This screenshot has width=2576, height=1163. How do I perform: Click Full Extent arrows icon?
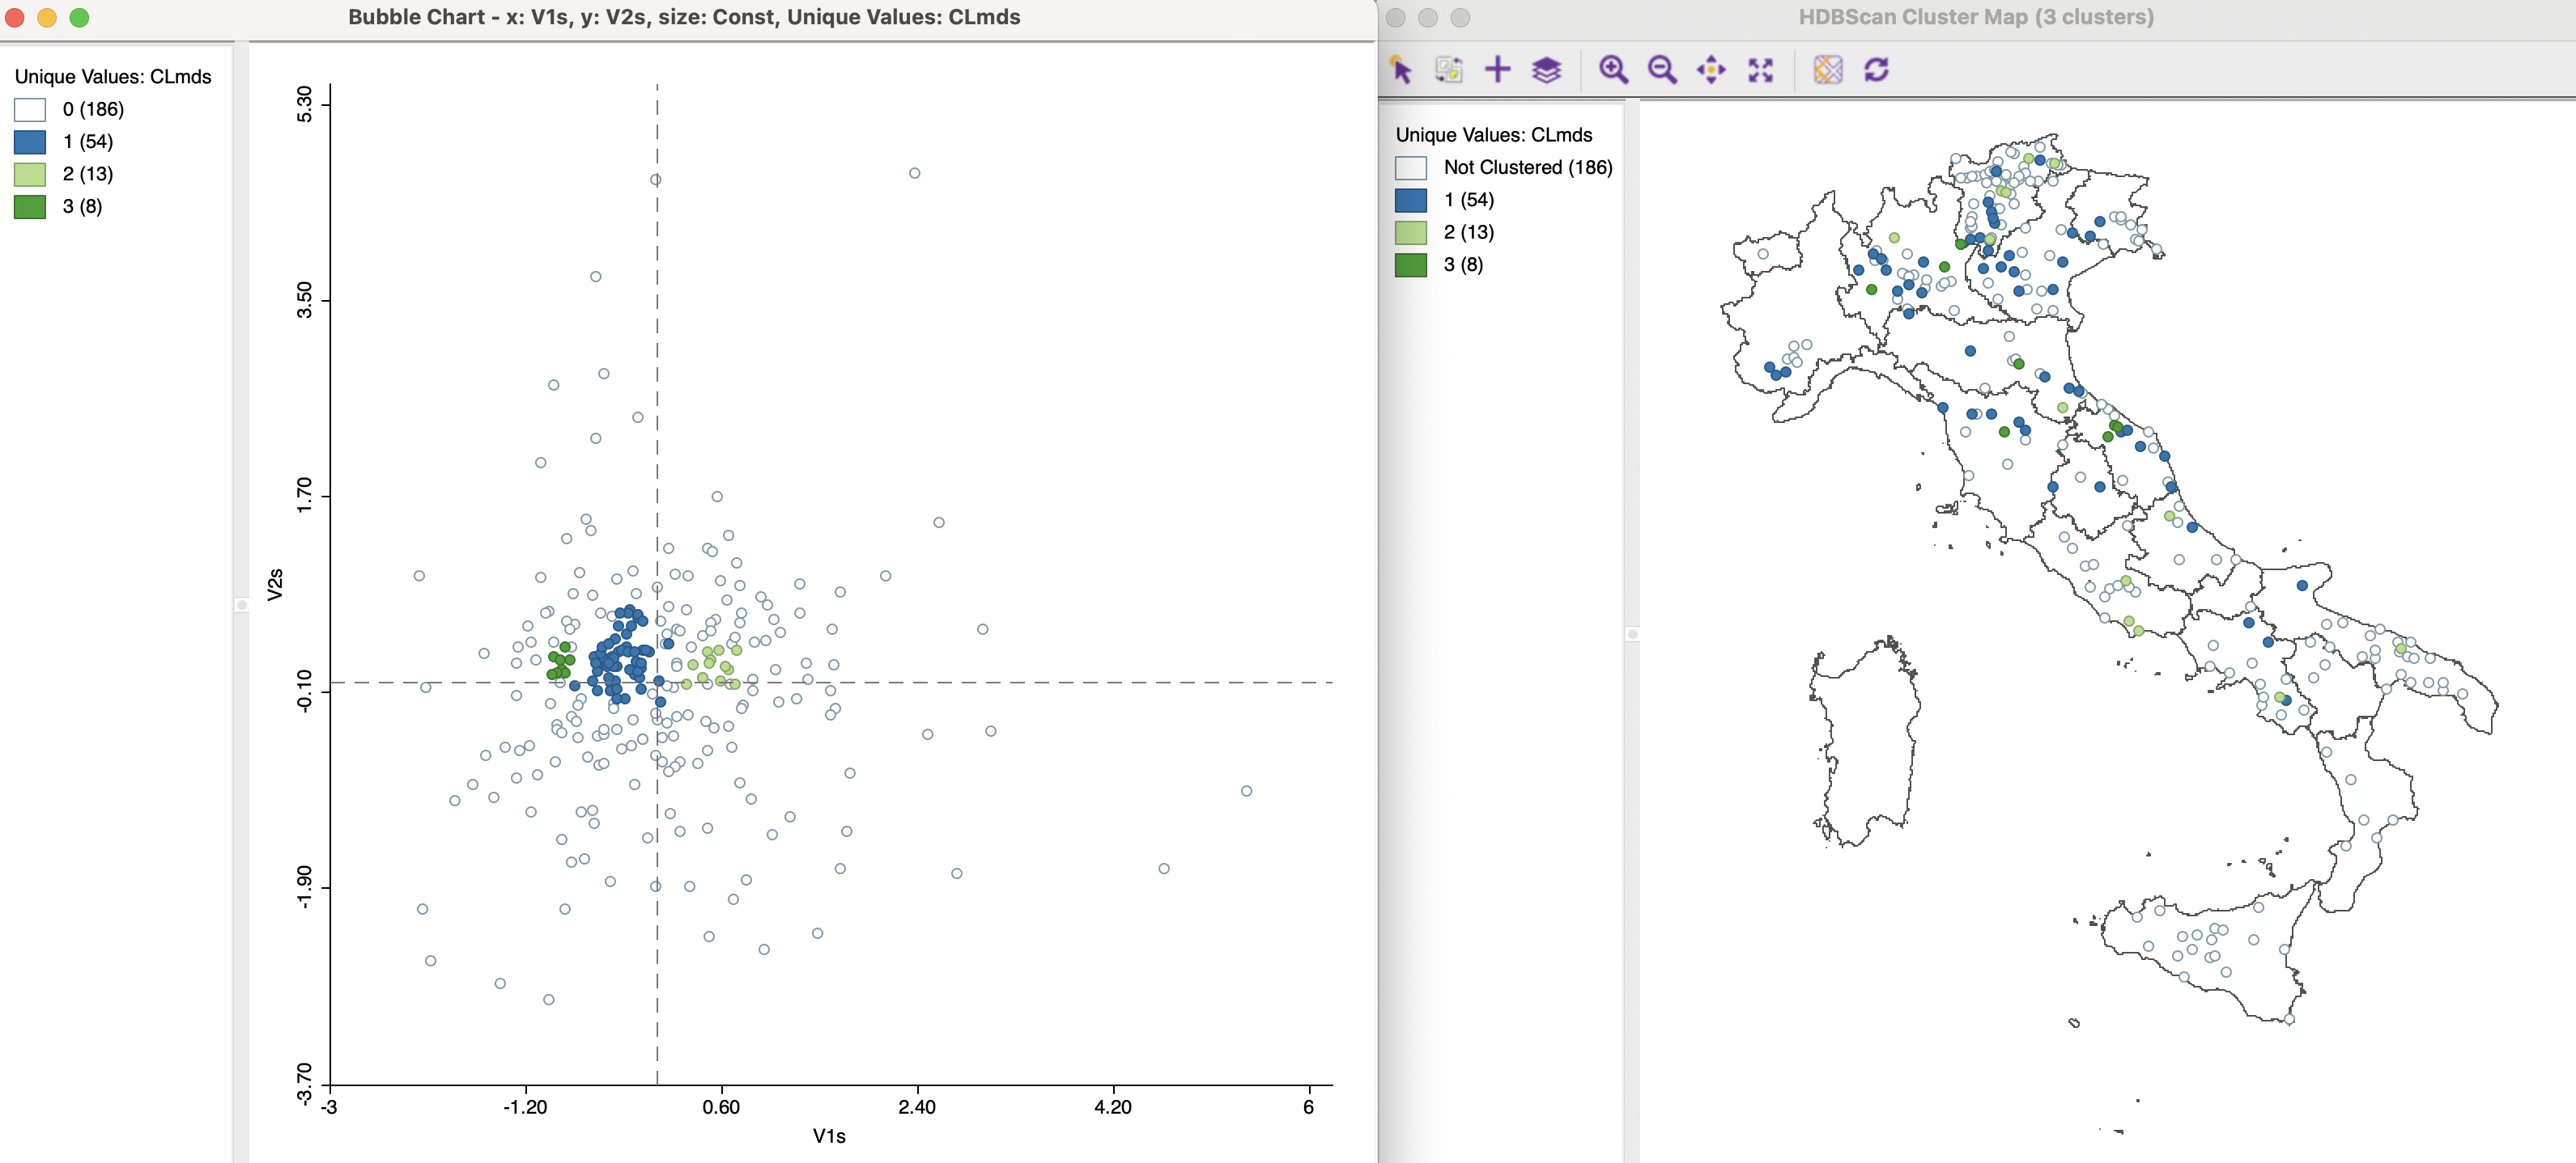click(x=1760, y=70)
